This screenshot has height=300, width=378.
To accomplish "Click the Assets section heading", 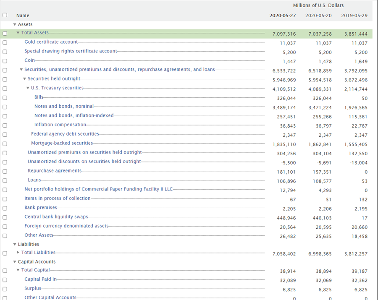I will pyautogui.click(x=25, y=24).
